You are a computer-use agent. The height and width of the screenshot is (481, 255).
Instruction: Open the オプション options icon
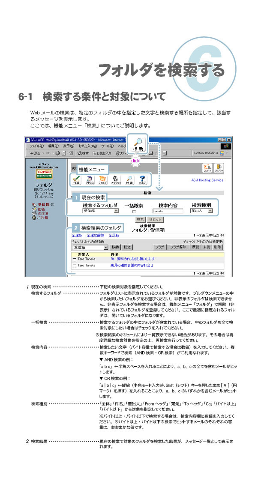116,180
